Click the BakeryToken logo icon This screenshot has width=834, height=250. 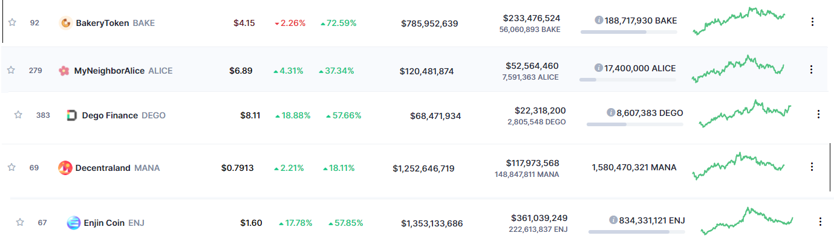point(66,23)
